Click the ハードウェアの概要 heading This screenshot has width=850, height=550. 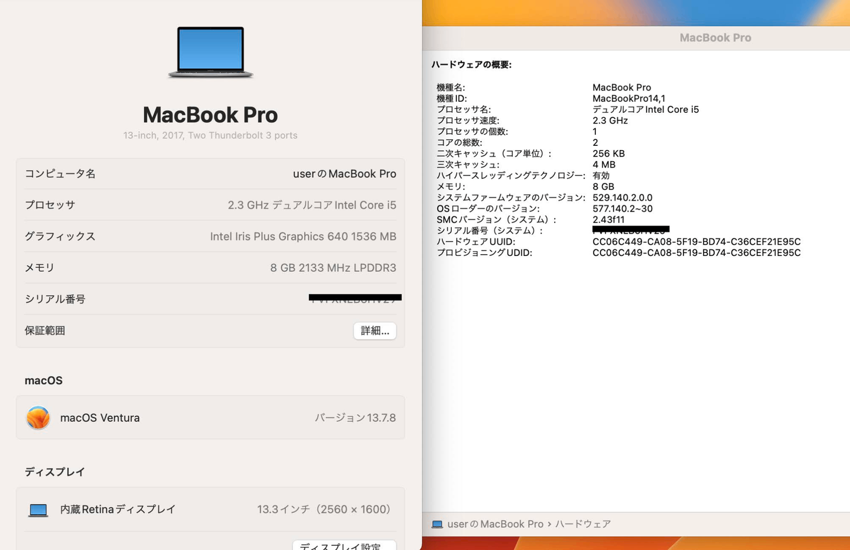coord(472,65)
